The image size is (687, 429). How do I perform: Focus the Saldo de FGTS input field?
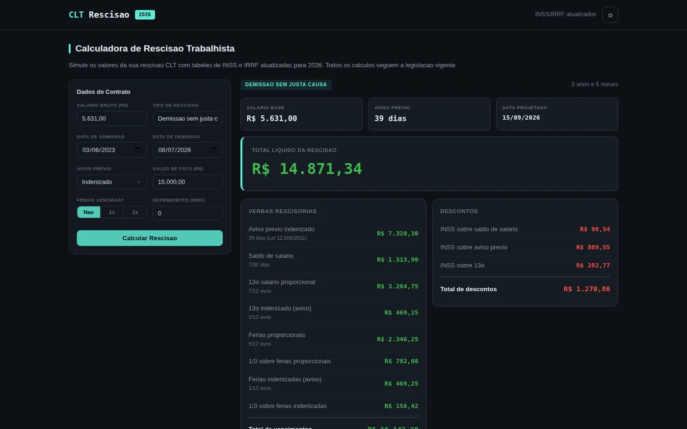pos(187,182)
